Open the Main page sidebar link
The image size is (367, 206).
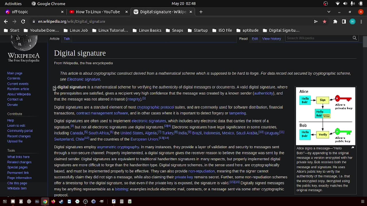[15, 73]
